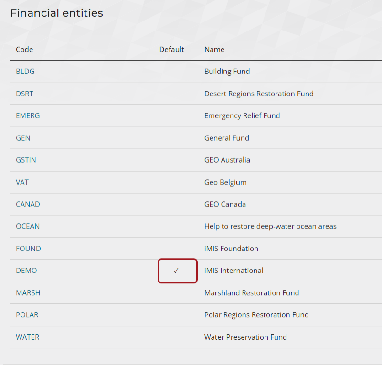Select the POLAR entity code
Image resolution: width=382 pixels, height=365 pixels.
point(27,315)
